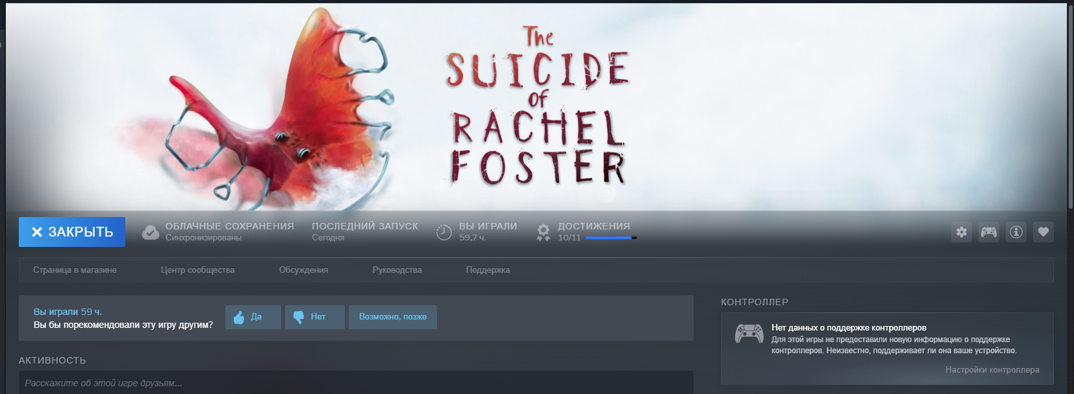Click the Вы играли 59 ч. text
The image size is (1074, 394).
pyautogui.click(x=68, y=312)
